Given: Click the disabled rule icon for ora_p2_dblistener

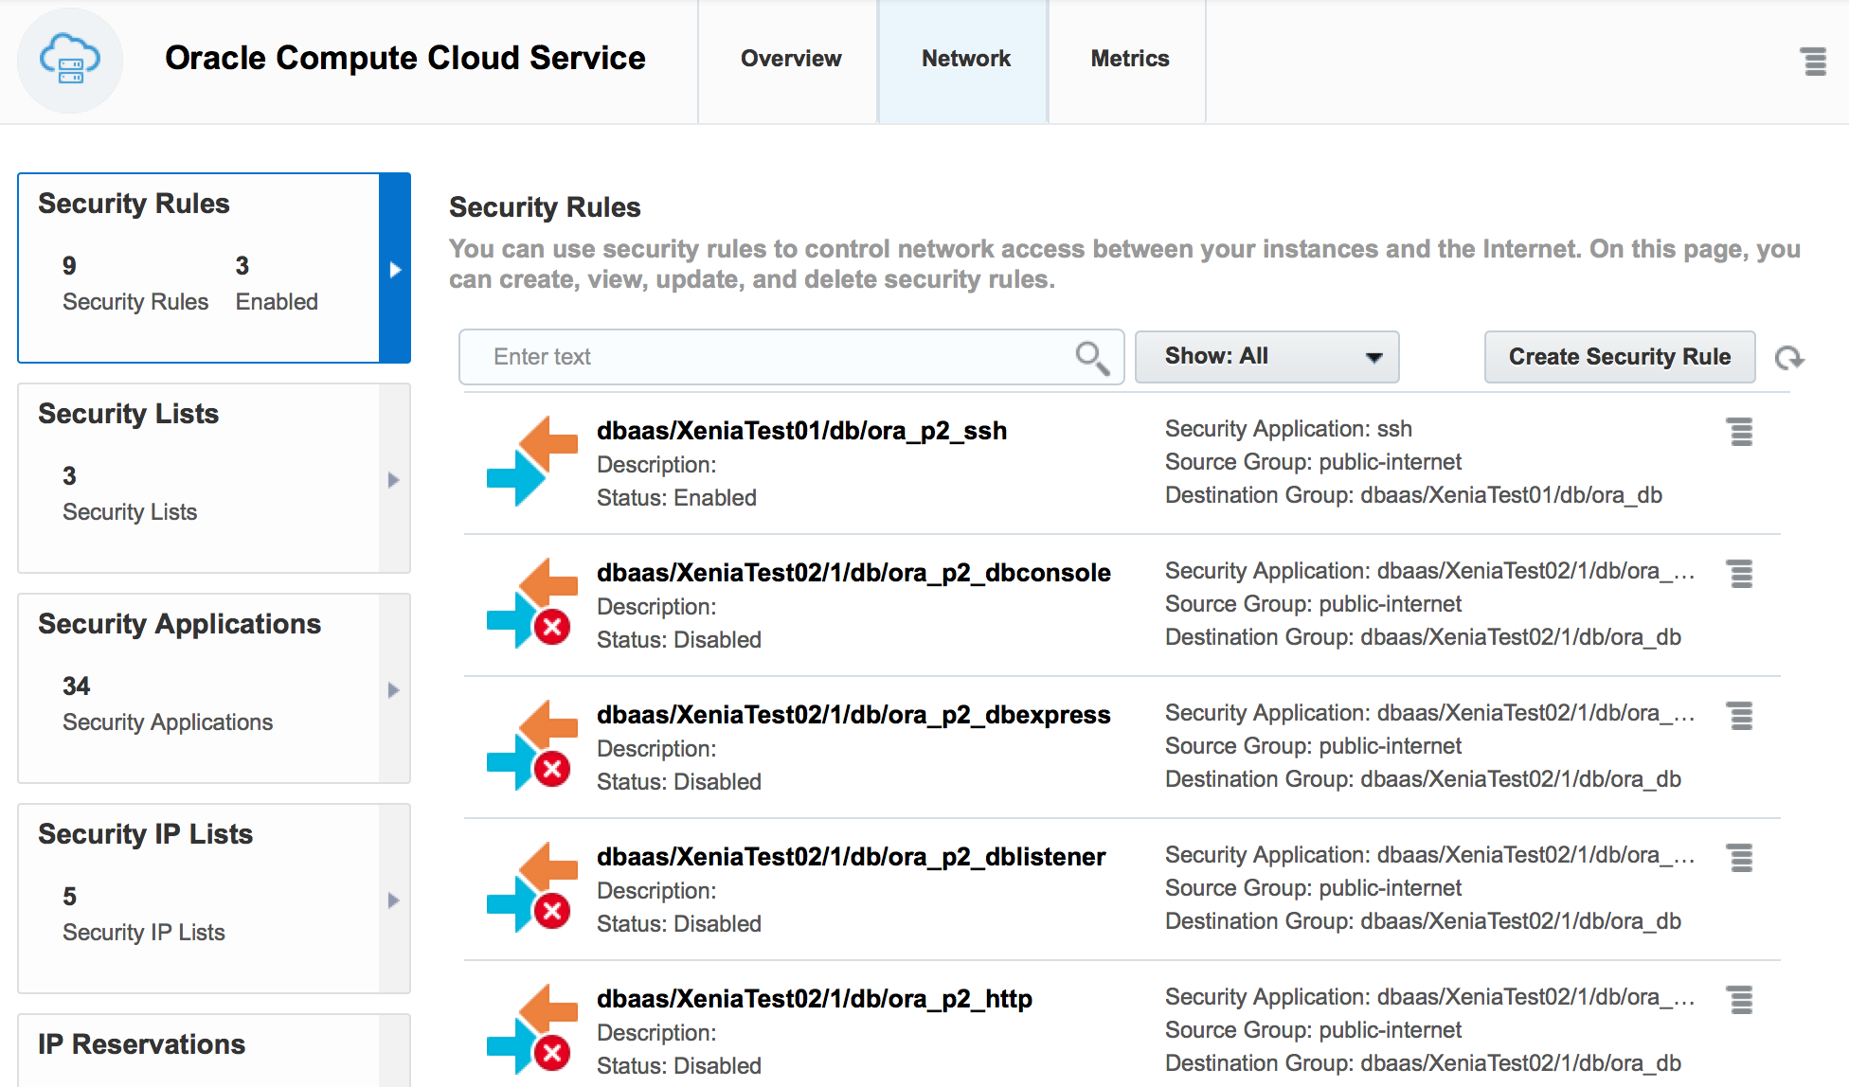Looking at the screenshot, I should tap(532, 887).
